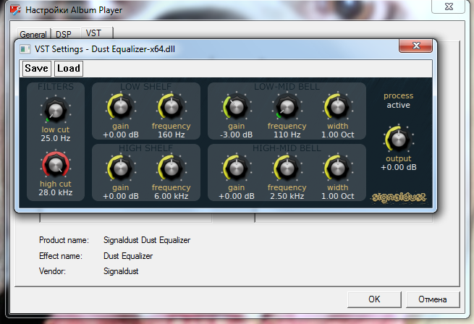Screen dimensions: 474x324
Task: Click the High-Mid Bell 2.50 kHz value
Action: click(x=287, y=196)
